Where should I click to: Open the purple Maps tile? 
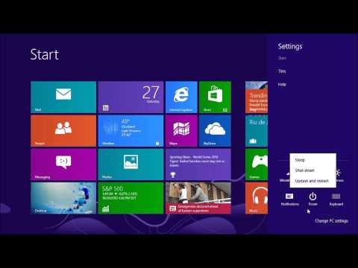181,131
